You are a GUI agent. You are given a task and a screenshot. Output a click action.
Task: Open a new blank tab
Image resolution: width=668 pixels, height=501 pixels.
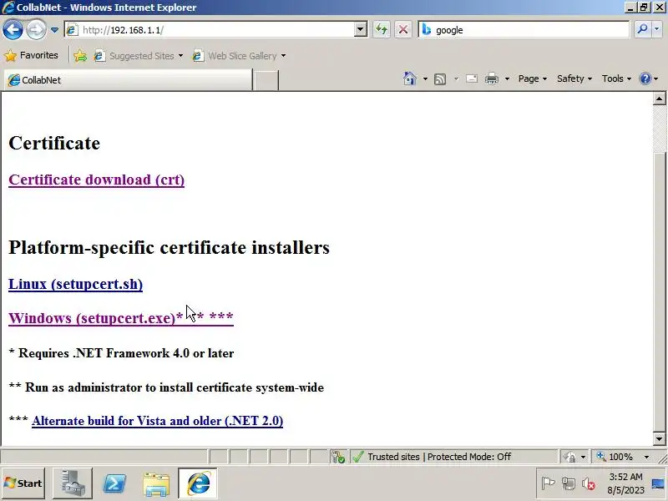(266, 80)
